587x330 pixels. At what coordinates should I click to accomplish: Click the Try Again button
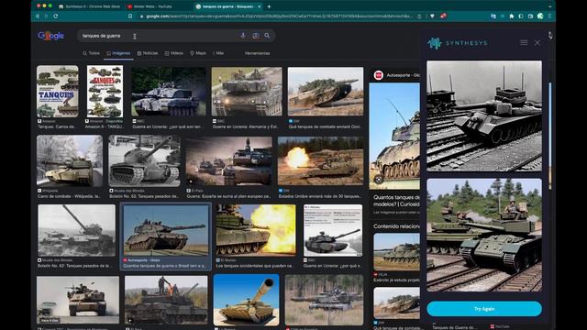484,309
